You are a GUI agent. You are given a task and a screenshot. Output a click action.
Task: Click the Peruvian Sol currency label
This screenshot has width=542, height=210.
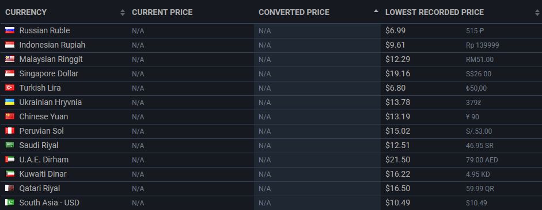click(41, 131)
